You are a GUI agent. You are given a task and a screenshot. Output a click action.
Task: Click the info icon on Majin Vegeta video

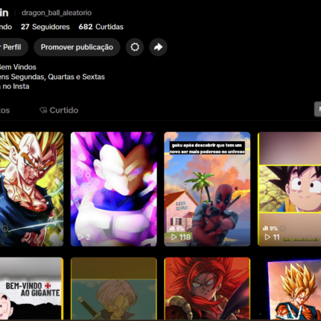[4, 228]
